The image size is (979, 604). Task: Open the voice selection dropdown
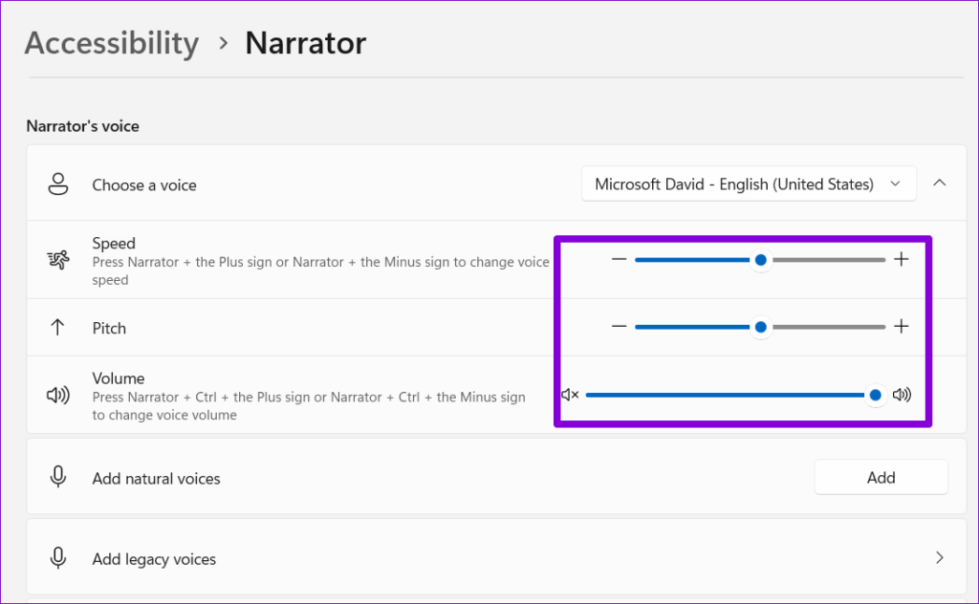(896, 183)
